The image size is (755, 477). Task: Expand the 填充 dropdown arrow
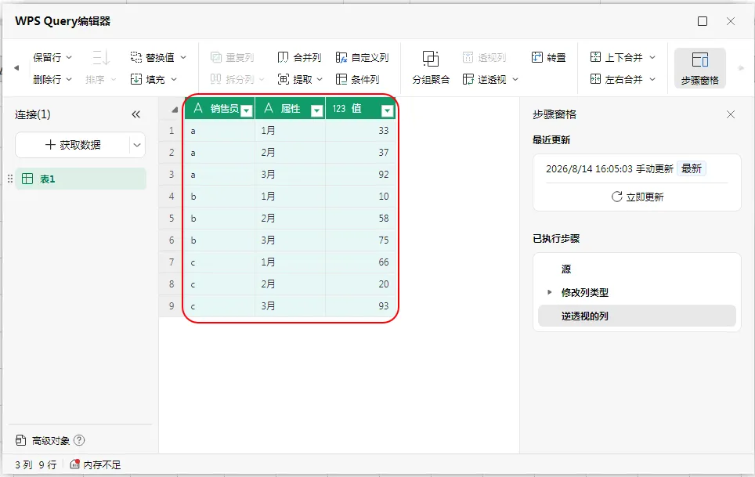[x=174, y=79]
